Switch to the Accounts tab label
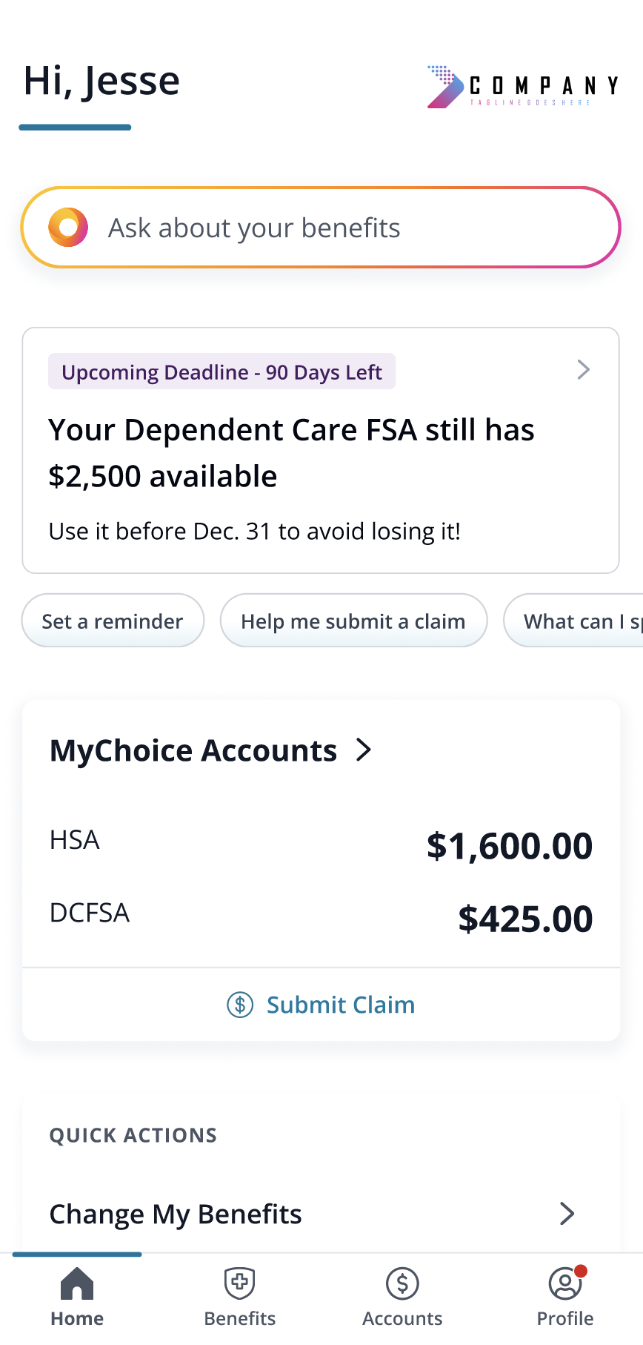Screen dimensions: 643x1345 tap(402, 1318)
